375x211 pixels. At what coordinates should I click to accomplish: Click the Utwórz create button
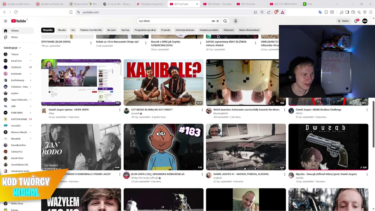(343, 21)
